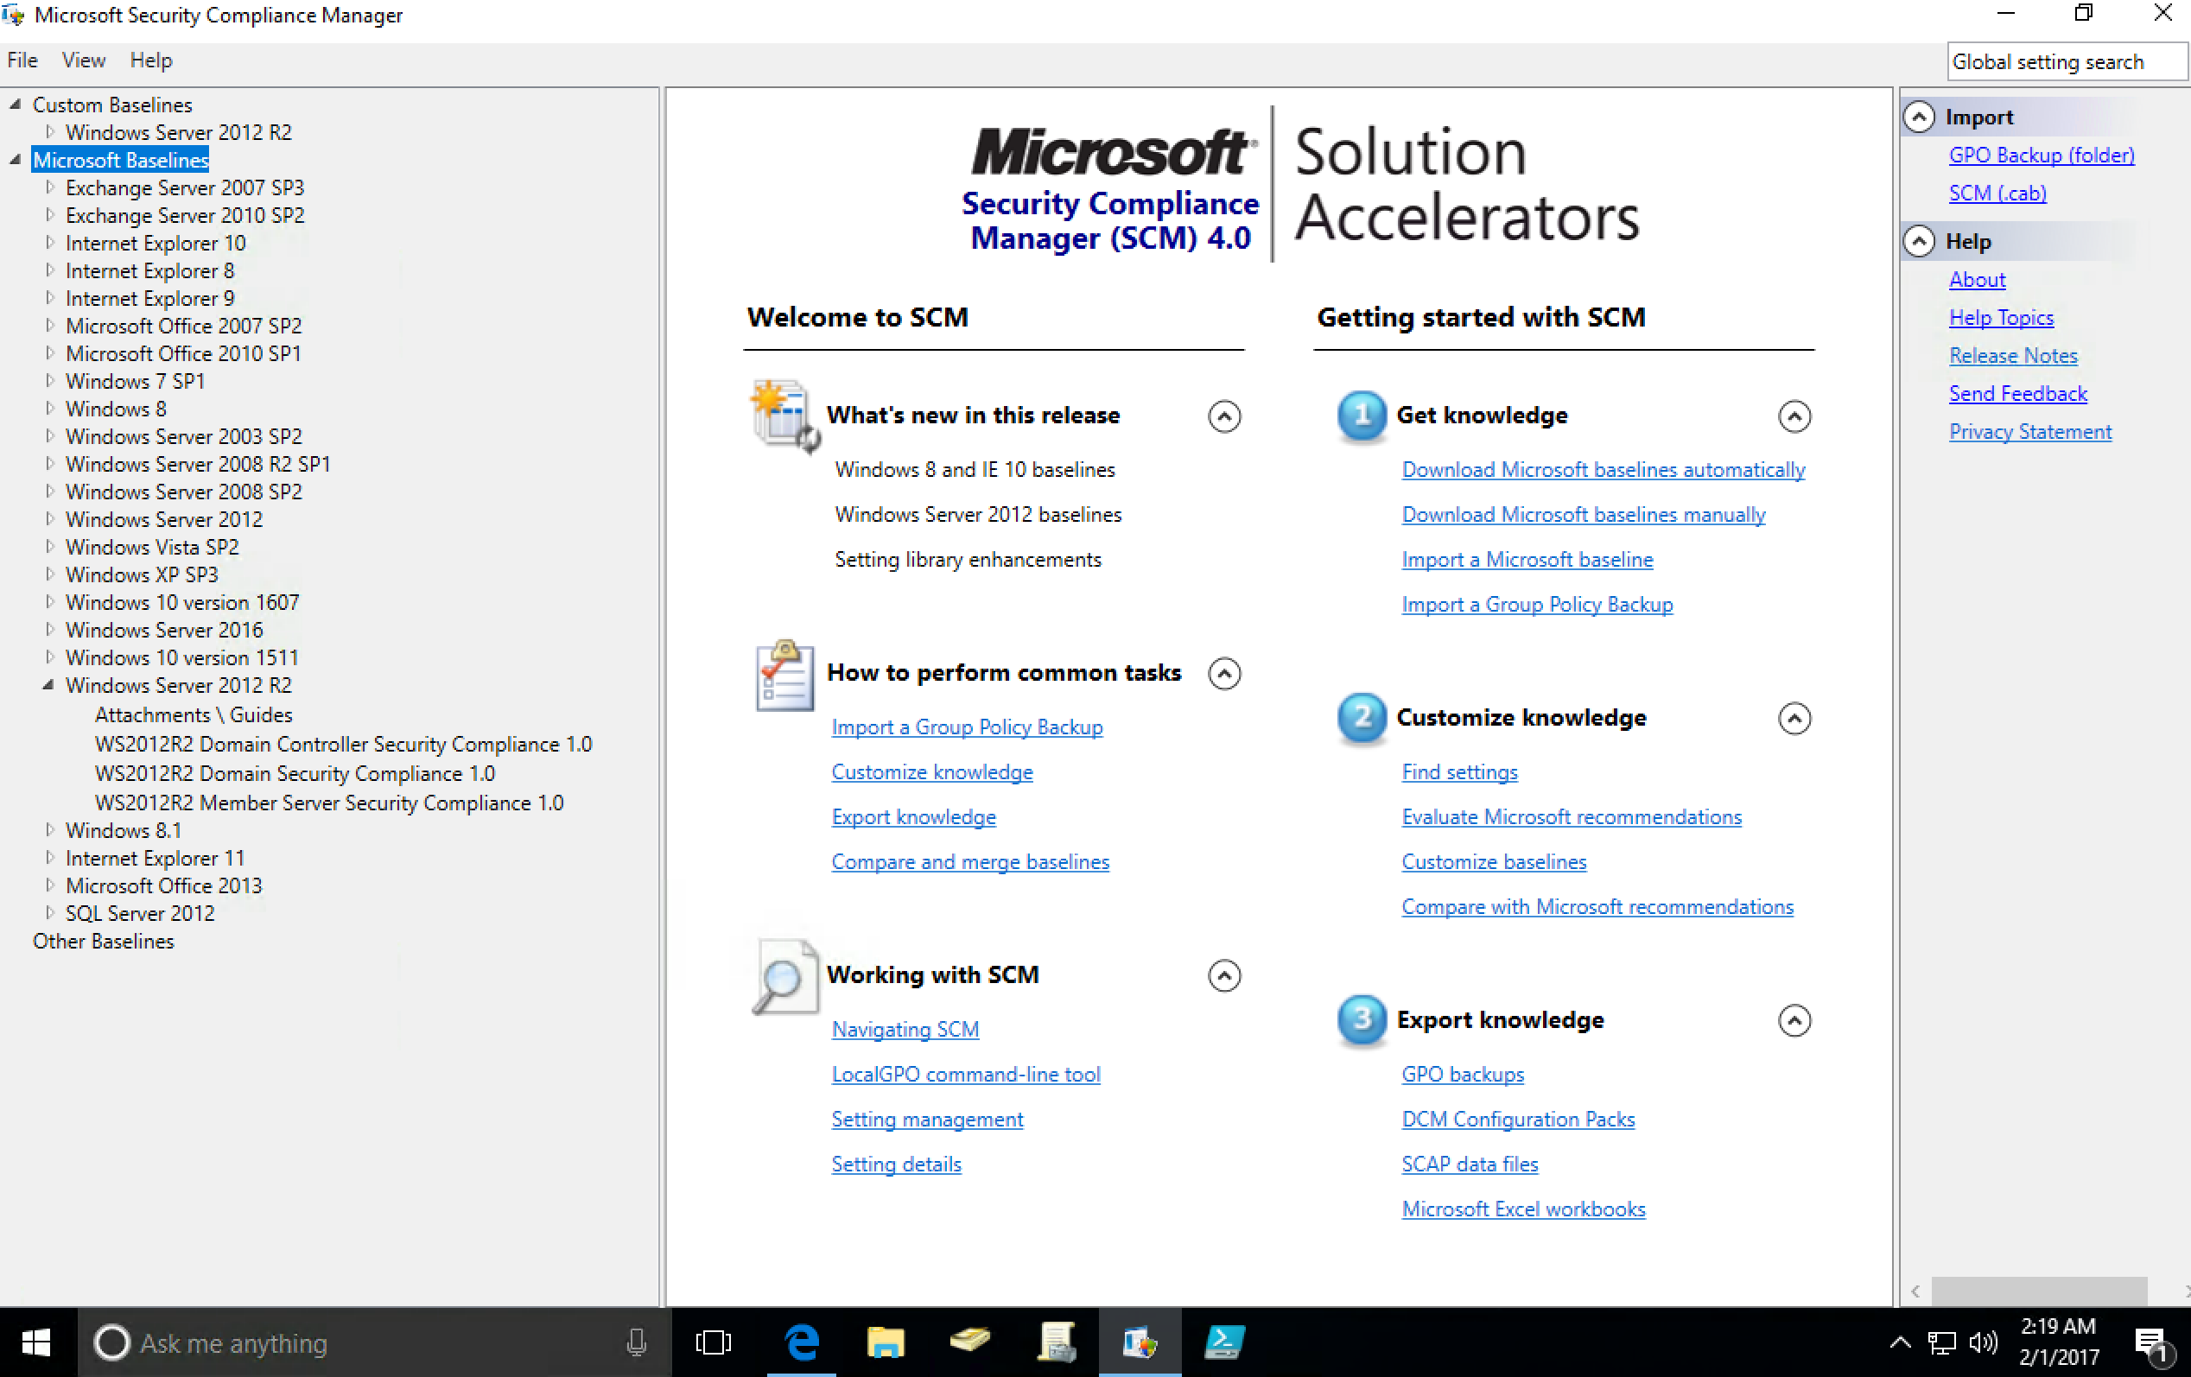Open the Compare and merge baselines link
Viewport: 2191px width, 1377px height.
pos(970,861)
